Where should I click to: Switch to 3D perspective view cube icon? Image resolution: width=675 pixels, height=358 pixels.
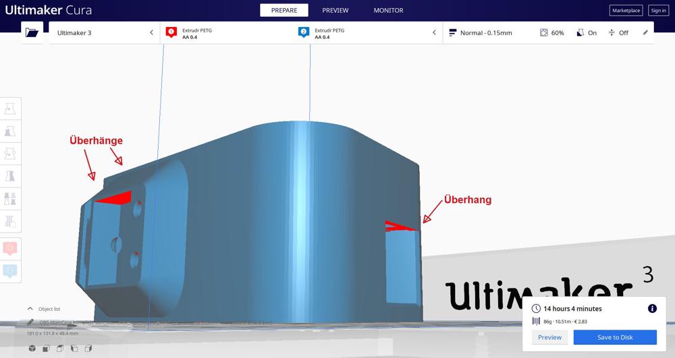click(32, 348)
